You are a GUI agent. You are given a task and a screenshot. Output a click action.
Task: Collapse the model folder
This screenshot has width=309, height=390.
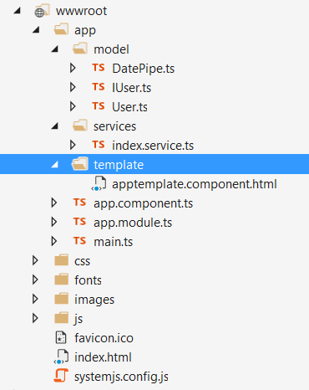tap(55, 49)
